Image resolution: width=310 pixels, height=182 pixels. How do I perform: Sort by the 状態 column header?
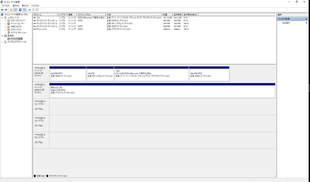(134, 14)
